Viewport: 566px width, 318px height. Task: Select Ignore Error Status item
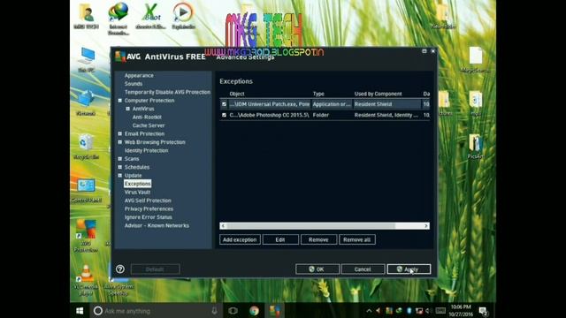(148, 217)
